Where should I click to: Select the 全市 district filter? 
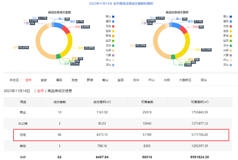(28, 80)
